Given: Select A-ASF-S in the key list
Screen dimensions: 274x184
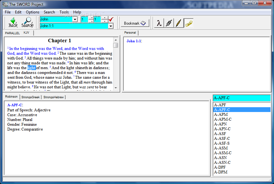Looking at the screenshot, I should coord(242,143).
